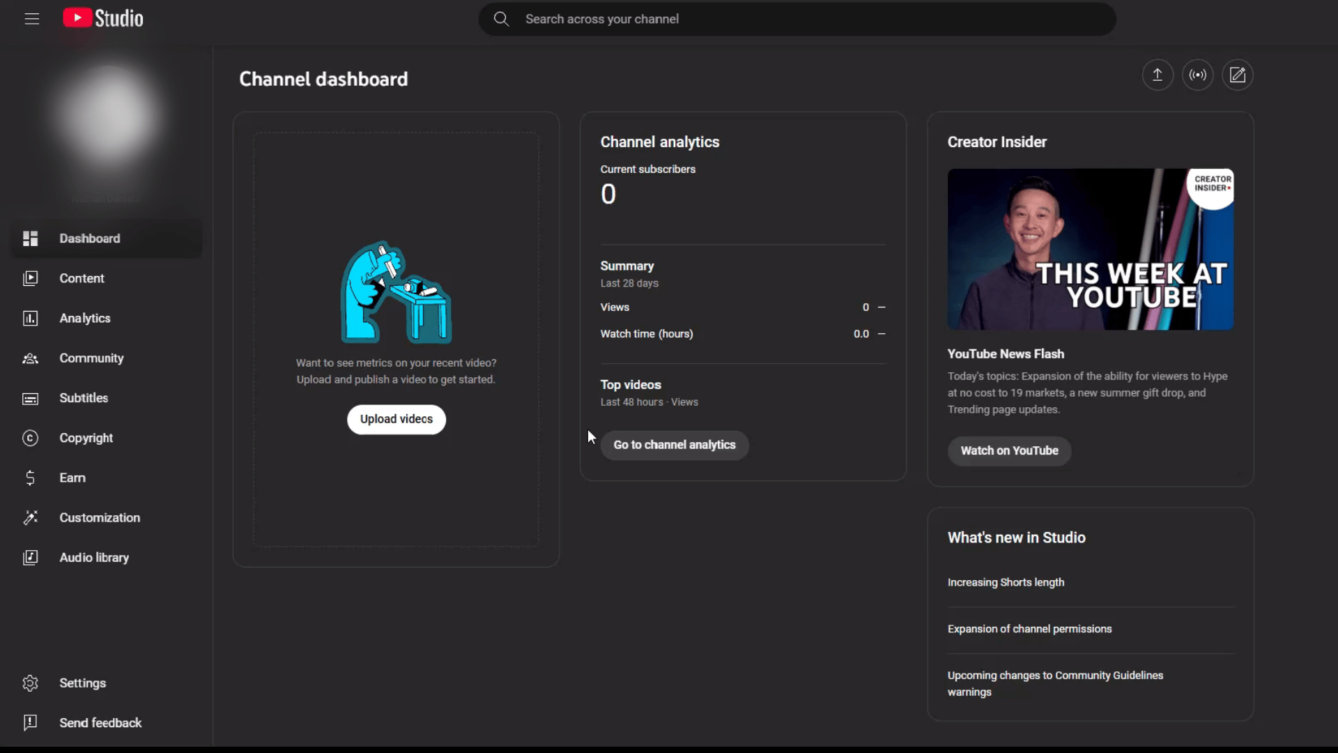Open the hamburger navigation menu
The height and width of the screenshot is (753, 1338).
(x=32, y=19)
